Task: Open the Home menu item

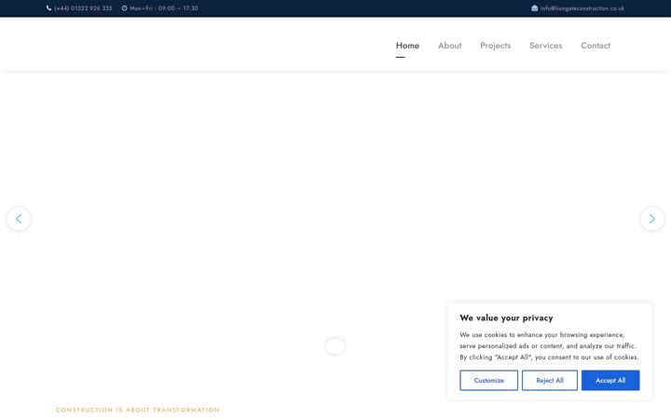Action: click(x=407, y=46)
